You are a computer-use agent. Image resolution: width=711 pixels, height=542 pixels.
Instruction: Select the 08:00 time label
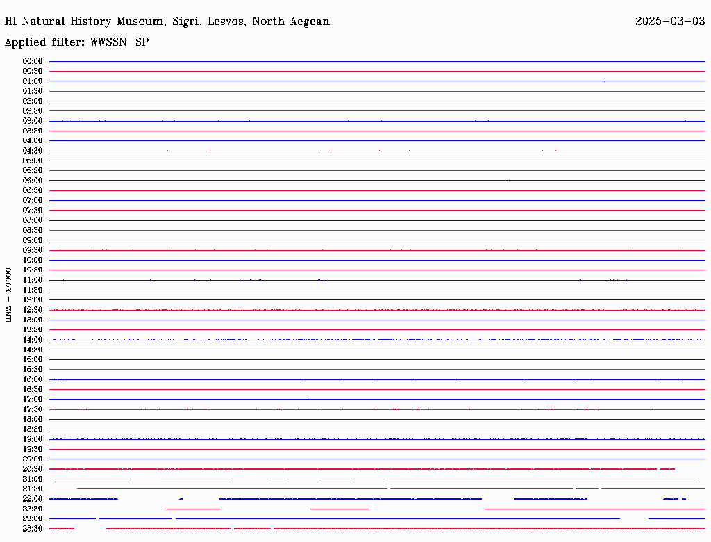tap(33, 220)
